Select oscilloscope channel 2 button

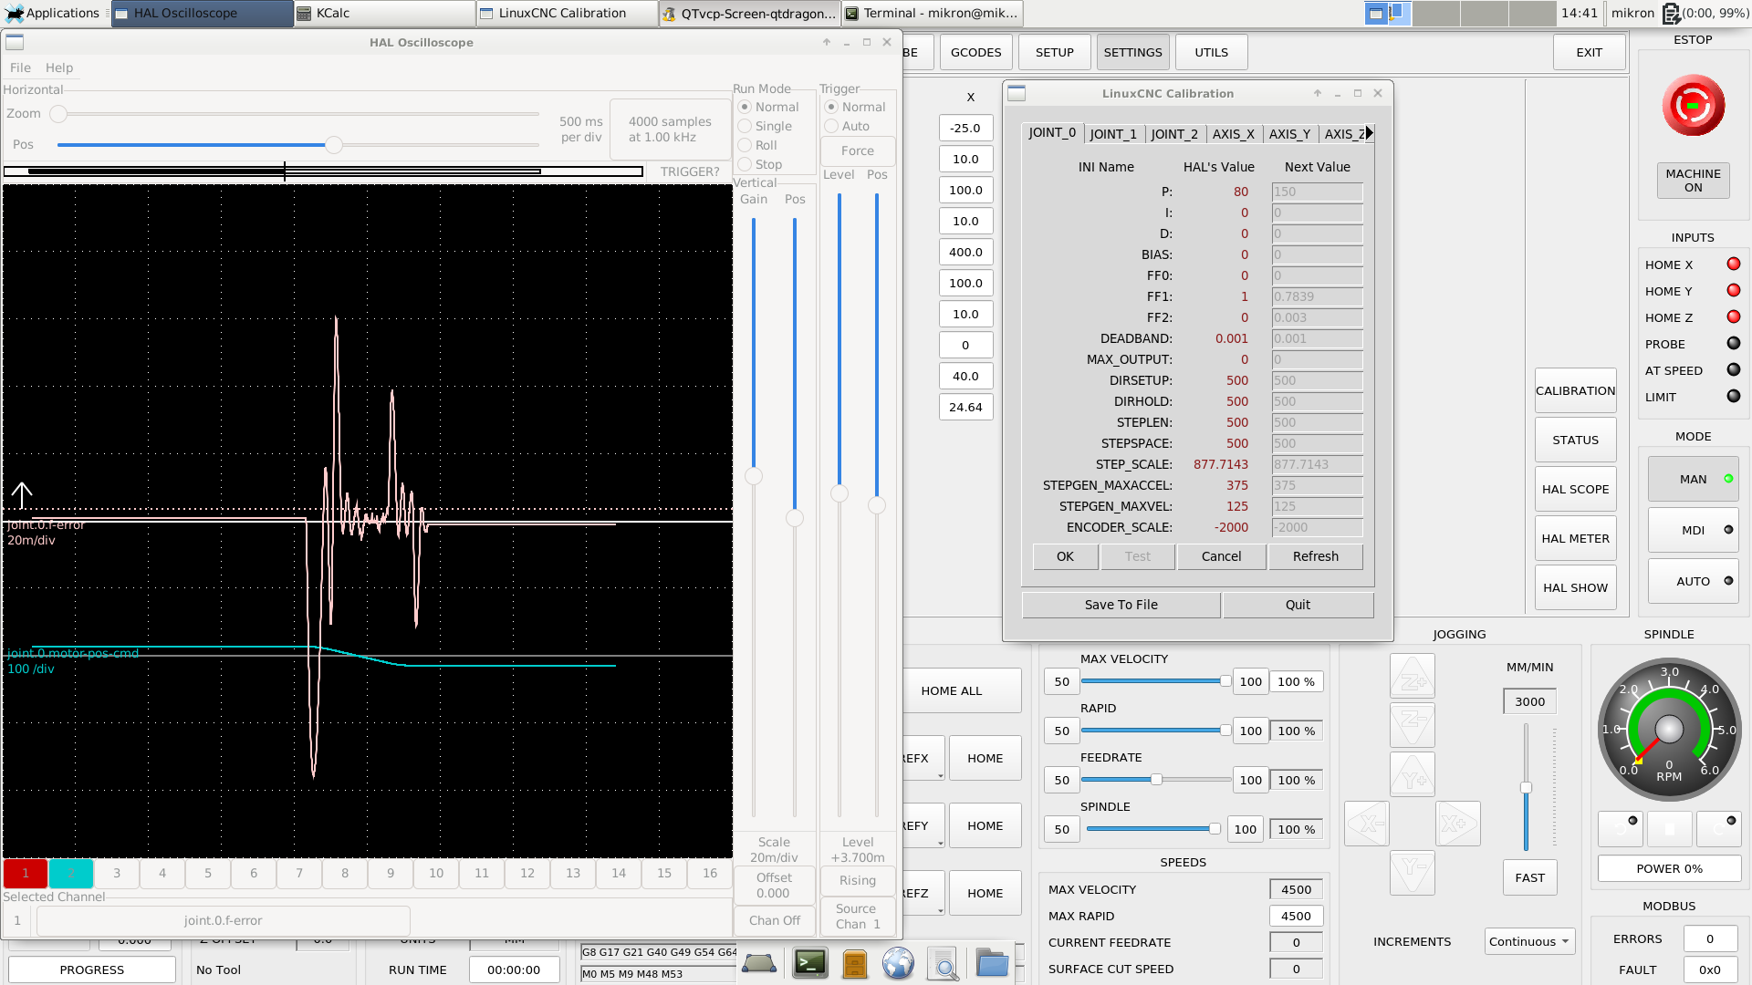tap(71, 873)
